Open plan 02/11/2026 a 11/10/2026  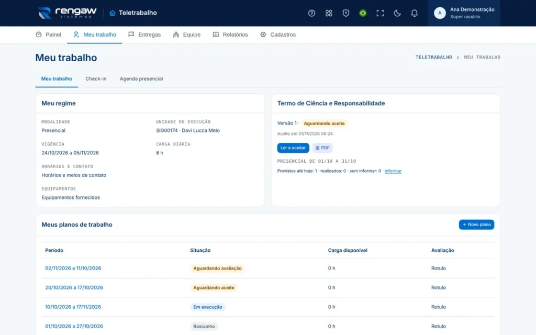[x=73, y=269]
